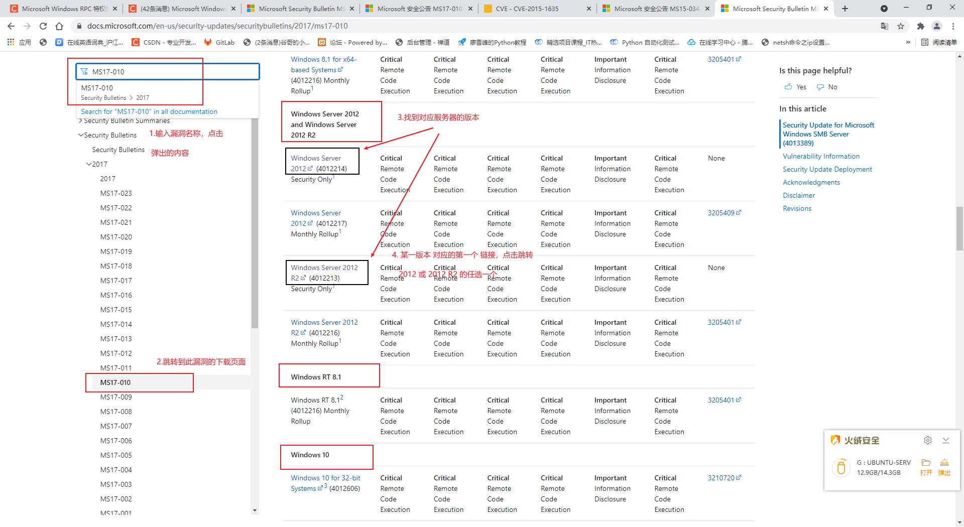Viewport: 964px width, 527px height.
Task: Open 火绒安全 settings via the gear icon
Action: point(927,440)
